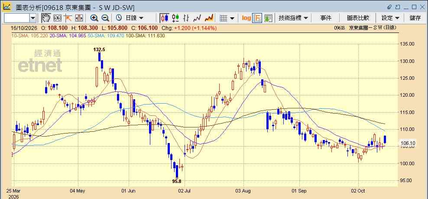The height and width of the screenshot is (199, 428).
Task: Click the 100.00 price axis label
Action: tap(407, 163)
